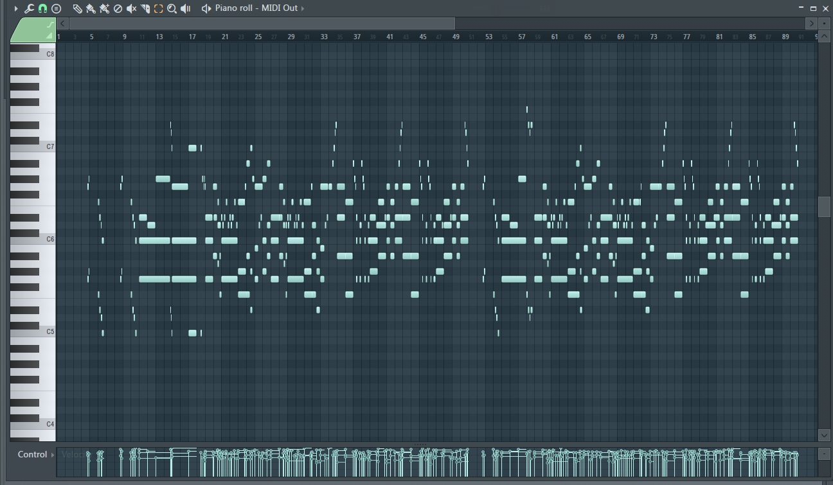Click bar 49 on the timeline ruler
Image resolution: width=833 pixels, height=485 pixels.
click(x=456, y=37)
